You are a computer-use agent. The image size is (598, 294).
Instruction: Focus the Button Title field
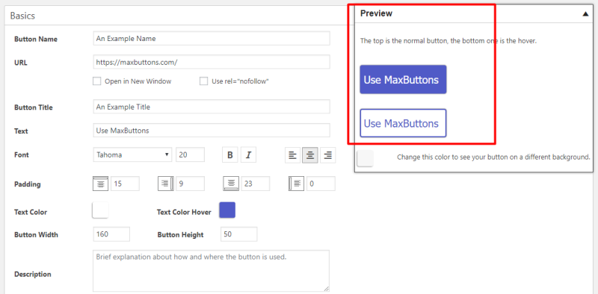click(212, 107)
